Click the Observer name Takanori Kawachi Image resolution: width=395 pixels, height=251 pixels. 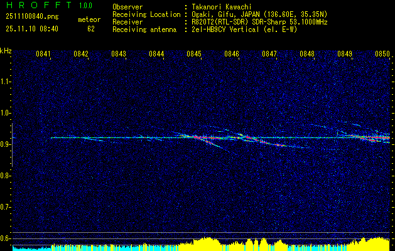(x=220, y=7)
